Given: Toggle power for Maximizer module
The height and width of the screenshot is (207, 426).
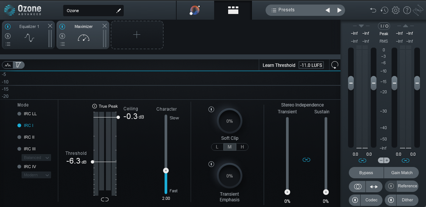Looking at the screenshot, I should tap(62, 26).
